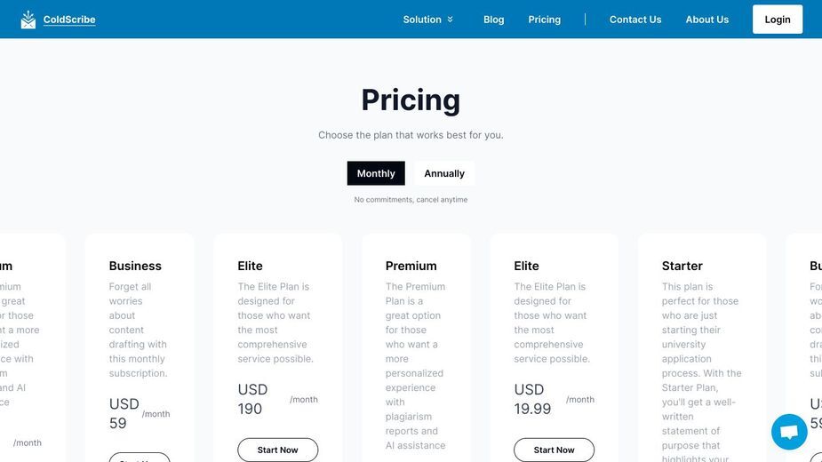Image resolution: width=822 pixels, height=462 pixels.
Task: Click the ColdScribe envelope logo icon
Action: [x=28, y=20]
